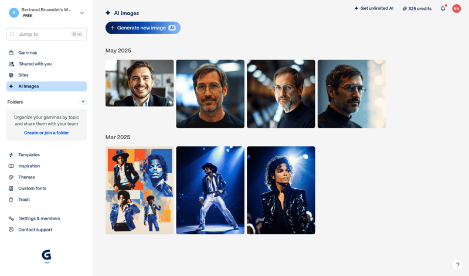Open Templates in the sidebar

[x=29, y=155]
